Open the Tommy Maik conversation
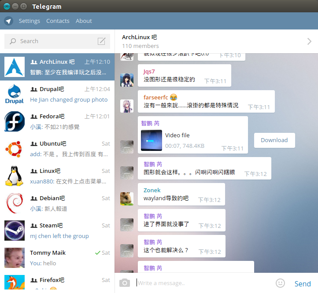The image size is (318, 293). (x=57, y=258)
